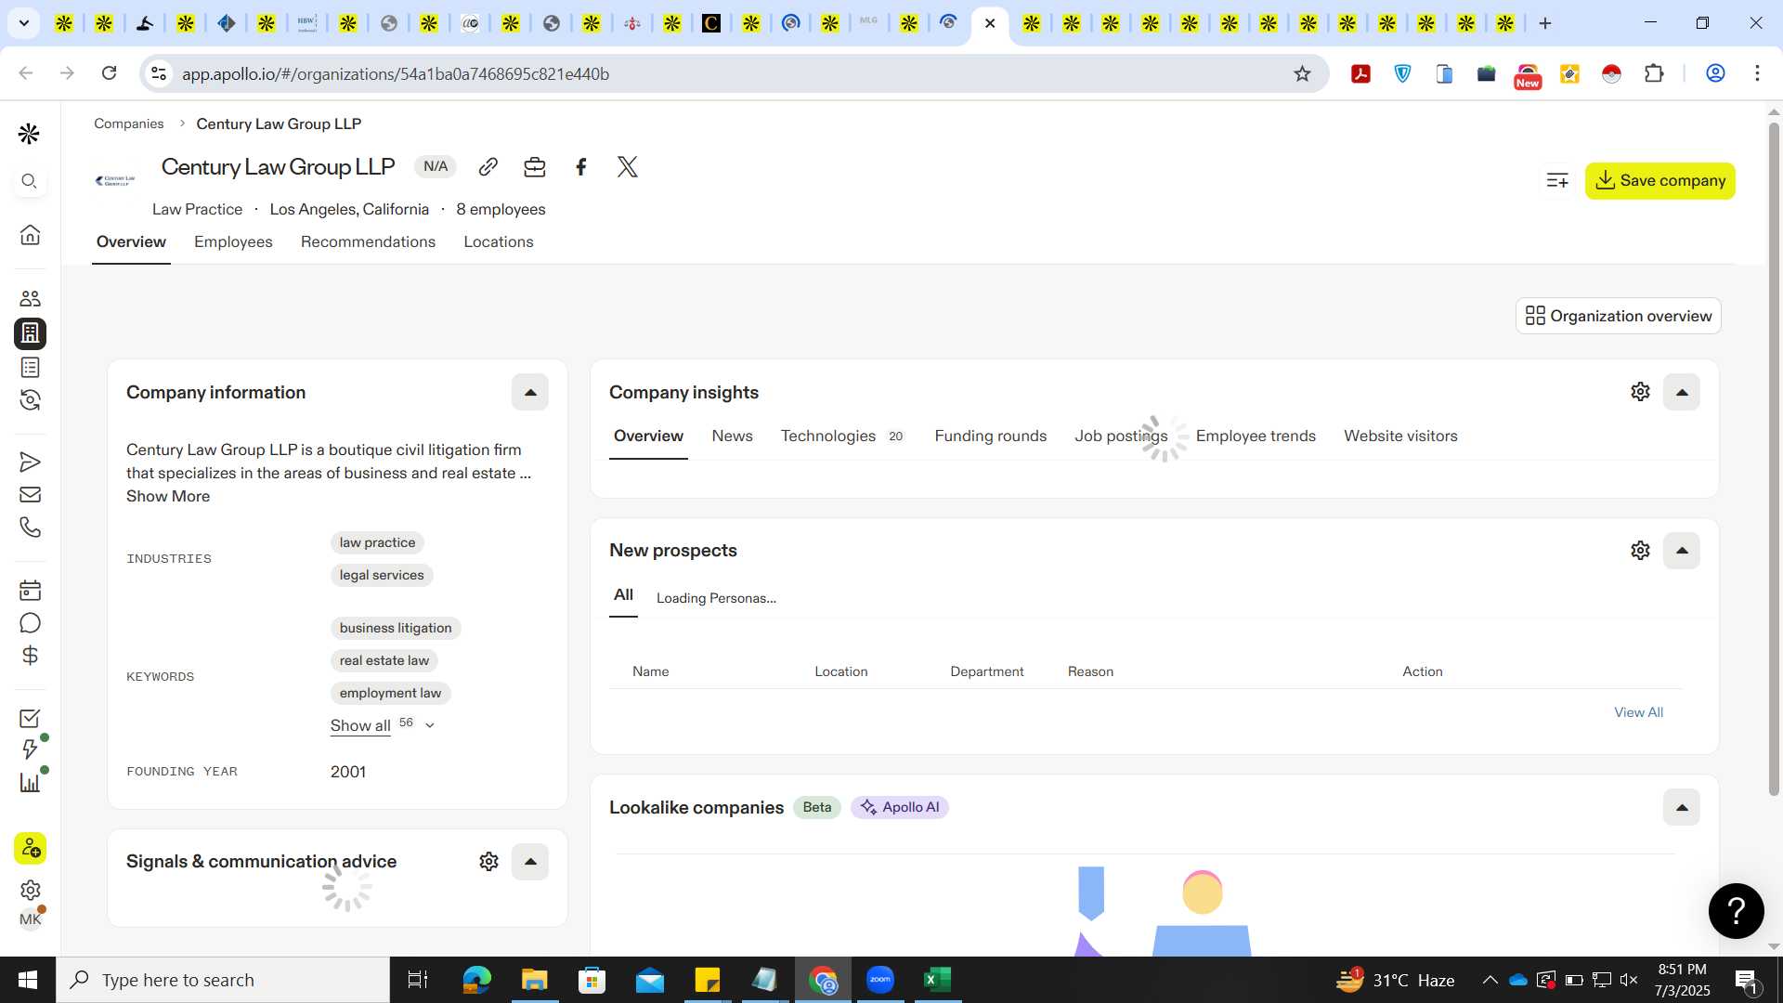Click Companies breadcrumb link
Screen dimensions: 1783x1003
(128, 124)
